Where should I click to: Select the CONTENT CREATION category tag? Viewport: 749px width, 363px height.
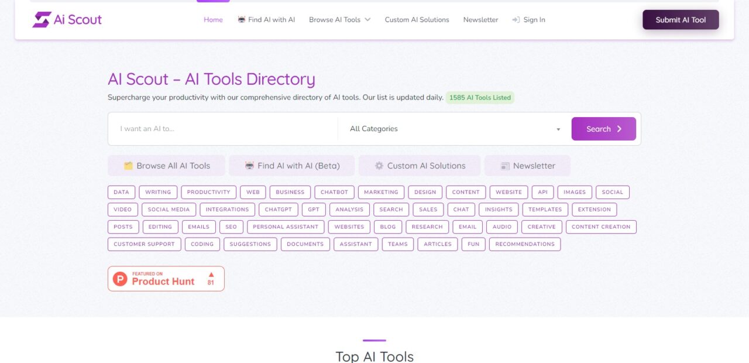(601, 227)
